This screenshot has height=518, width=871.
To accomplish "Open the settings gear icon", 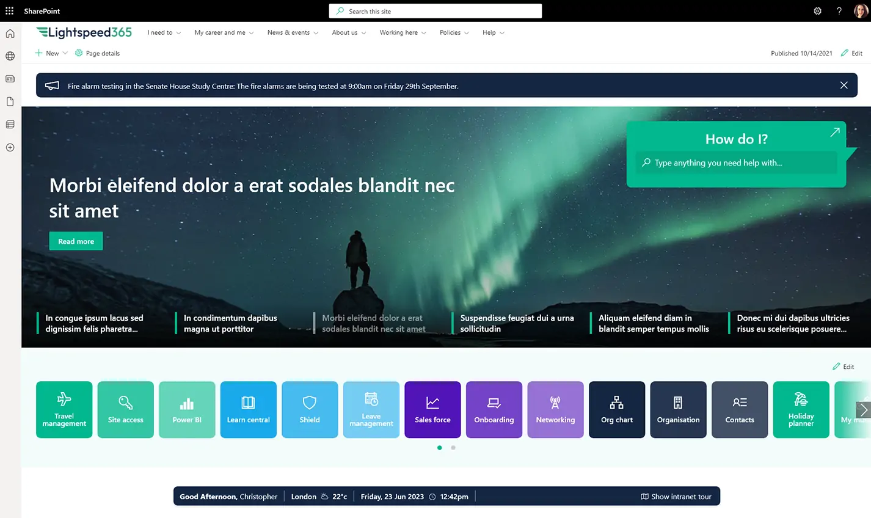I will pyautogui.click(x=817, y=11).
